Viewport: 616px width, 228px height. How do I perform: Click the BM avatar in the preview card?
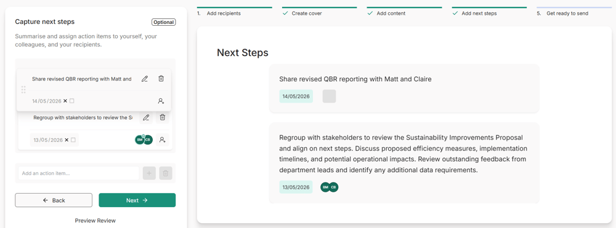pyautogui.click(x=325, y=187)
